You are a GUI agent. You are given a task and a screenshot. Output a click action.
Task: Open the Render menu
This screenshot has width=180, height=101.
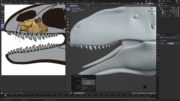11,1
